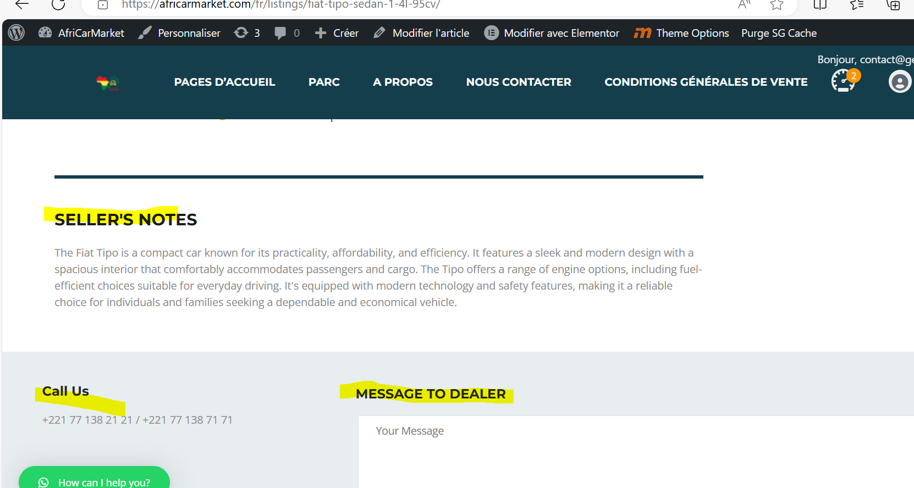
Task: Click Bonjour, contact account greeting
Action: coord(865,59)
